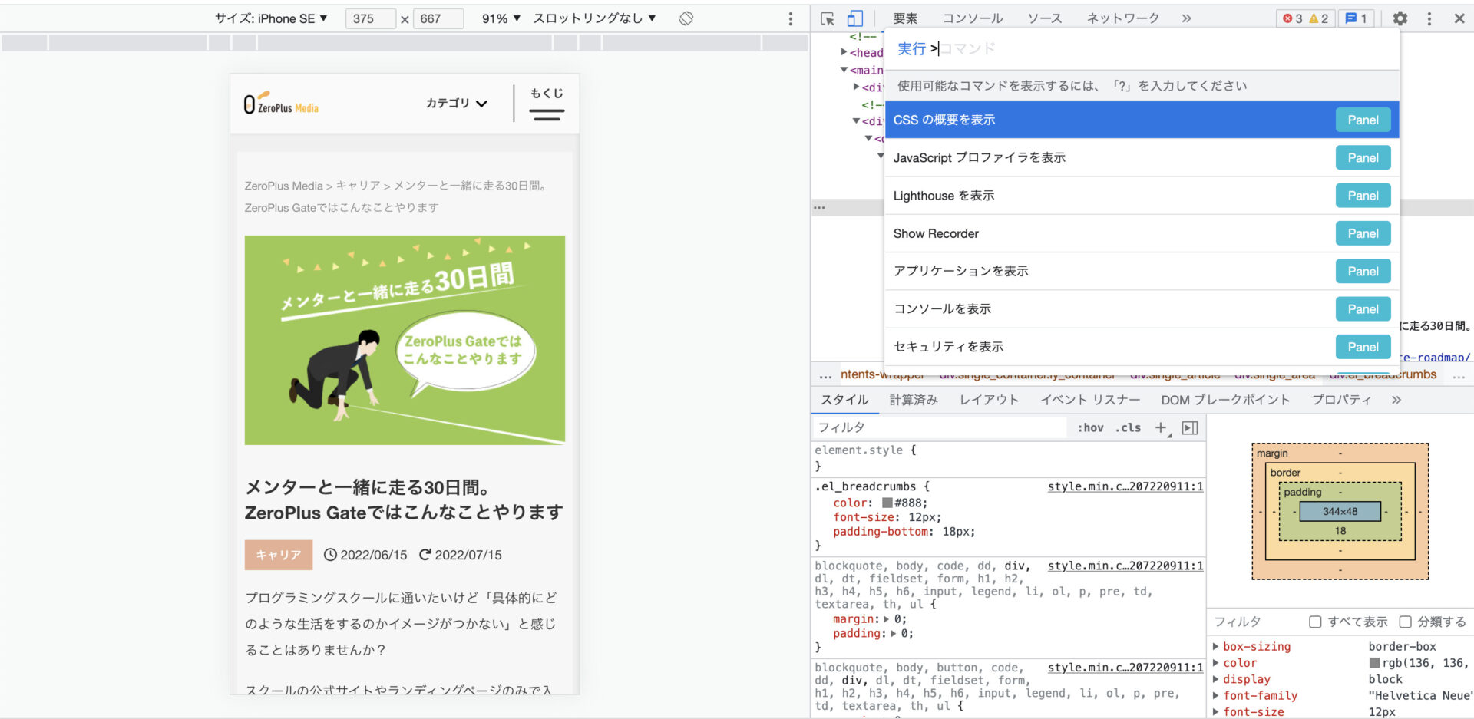Select the レイアウト tab
The width and height of the screenshot is (1474, 719).
click(989, 400)
